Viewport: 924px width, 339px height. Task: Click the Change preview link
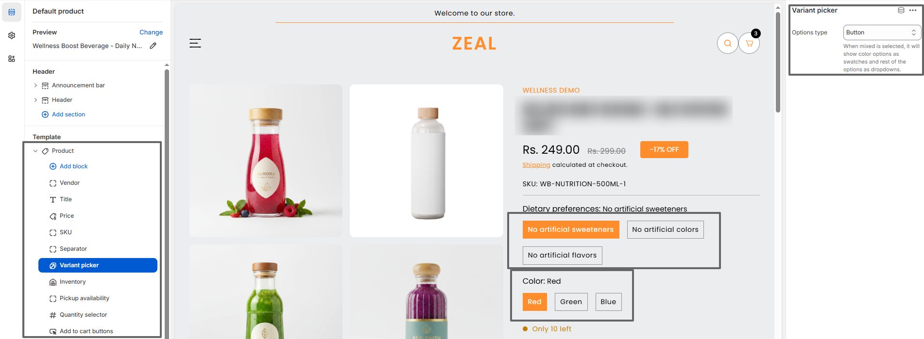click(x=151, y=32)
